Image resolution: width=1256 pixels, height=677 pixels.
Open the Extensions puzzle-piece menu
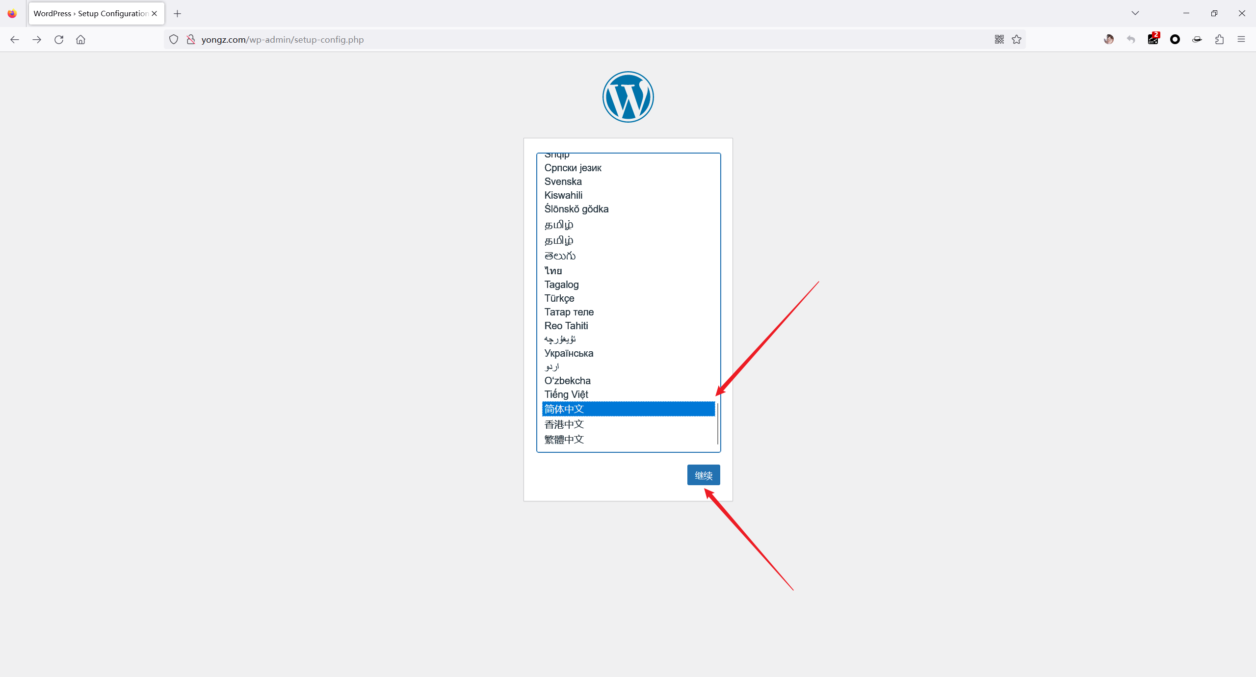click(1220, 40)
